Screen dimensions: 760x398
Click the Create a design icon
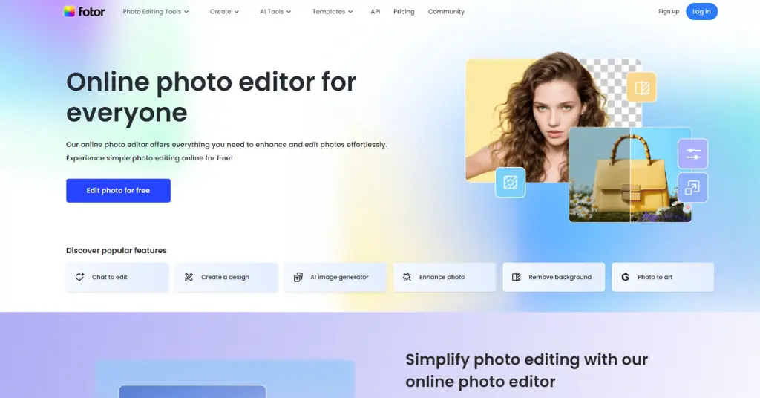click(x=189, y=277)
